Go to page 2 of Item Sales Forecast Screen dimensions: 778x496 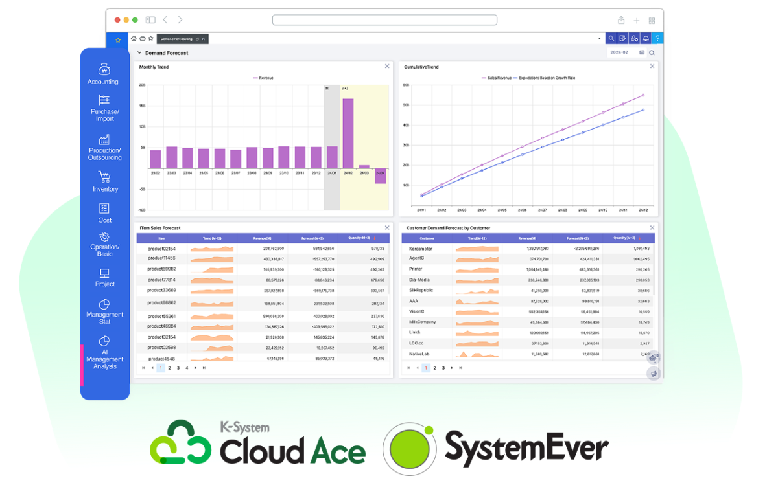tap(169, 368)
